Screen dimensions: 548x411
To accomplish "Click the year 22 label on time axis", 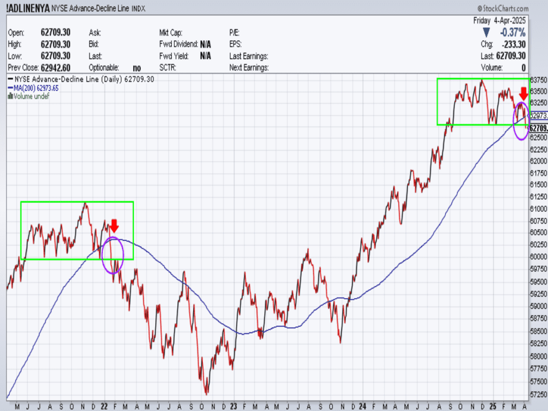I will tap(104, 405).
